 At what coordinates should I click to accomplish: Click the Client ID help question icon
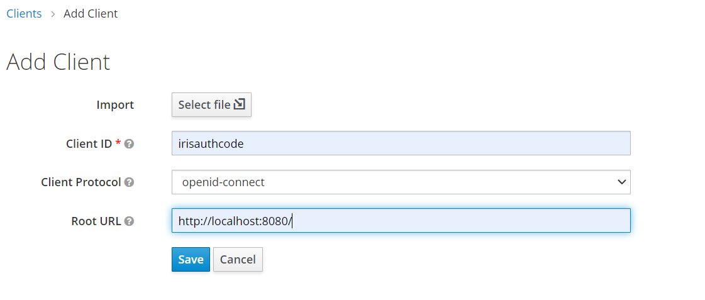[x=129, y=144]
